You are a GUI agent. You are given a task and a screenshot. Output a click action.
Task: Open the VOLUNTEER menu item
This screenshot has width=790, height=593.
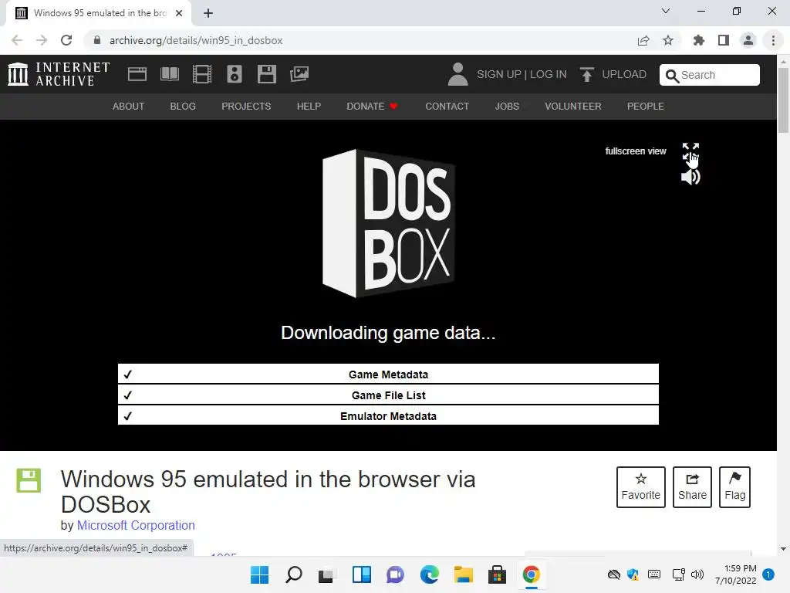573,107
